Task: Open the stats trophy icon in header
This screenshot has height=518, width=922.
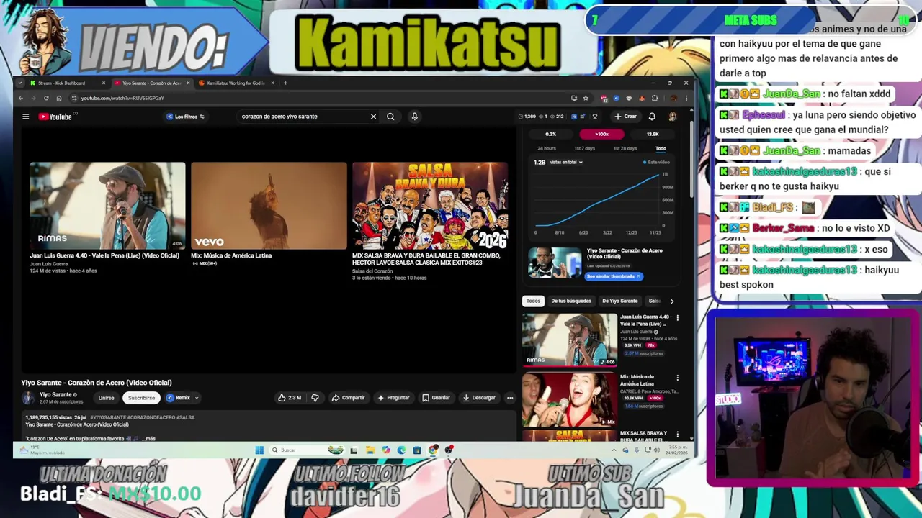Action: click(x=594, y=117)
